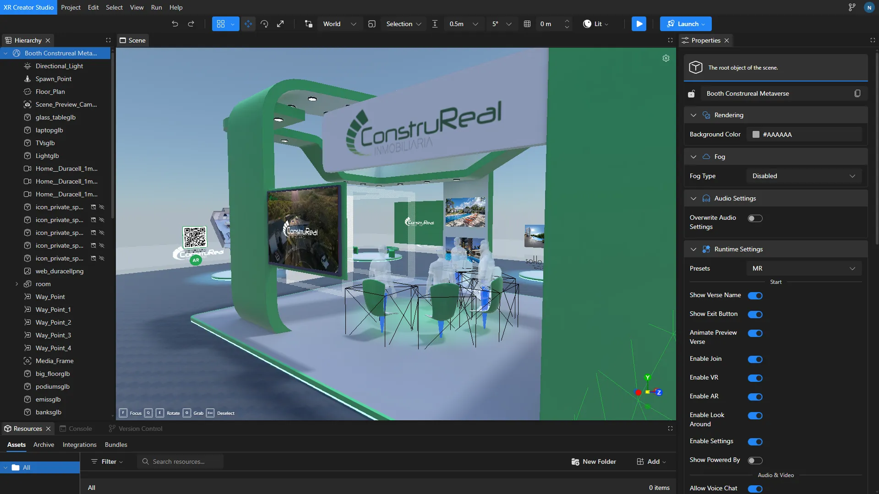The width and height of the screenshot is (879, 494).
Task: Open the 0.5m snap distance dropdown
Action: click(x=463, y=24)
